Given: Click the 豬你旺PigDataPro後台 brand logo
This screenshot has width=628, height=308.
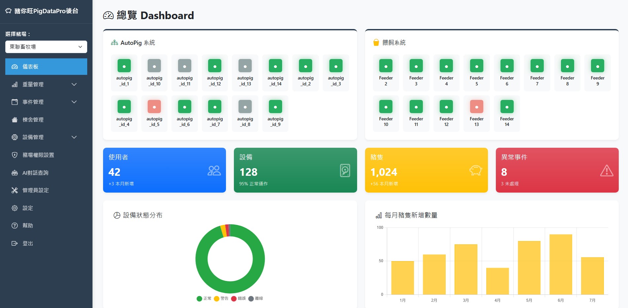Looking at the screenshot, I should (42, 11).
